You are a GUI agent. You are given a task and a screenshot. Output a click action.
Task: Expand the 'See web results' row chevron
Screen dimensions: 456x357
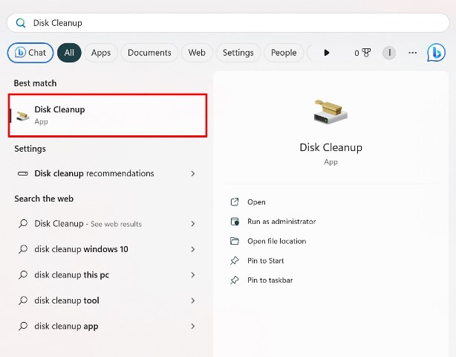pyautogui.click(x=193, y=224)
